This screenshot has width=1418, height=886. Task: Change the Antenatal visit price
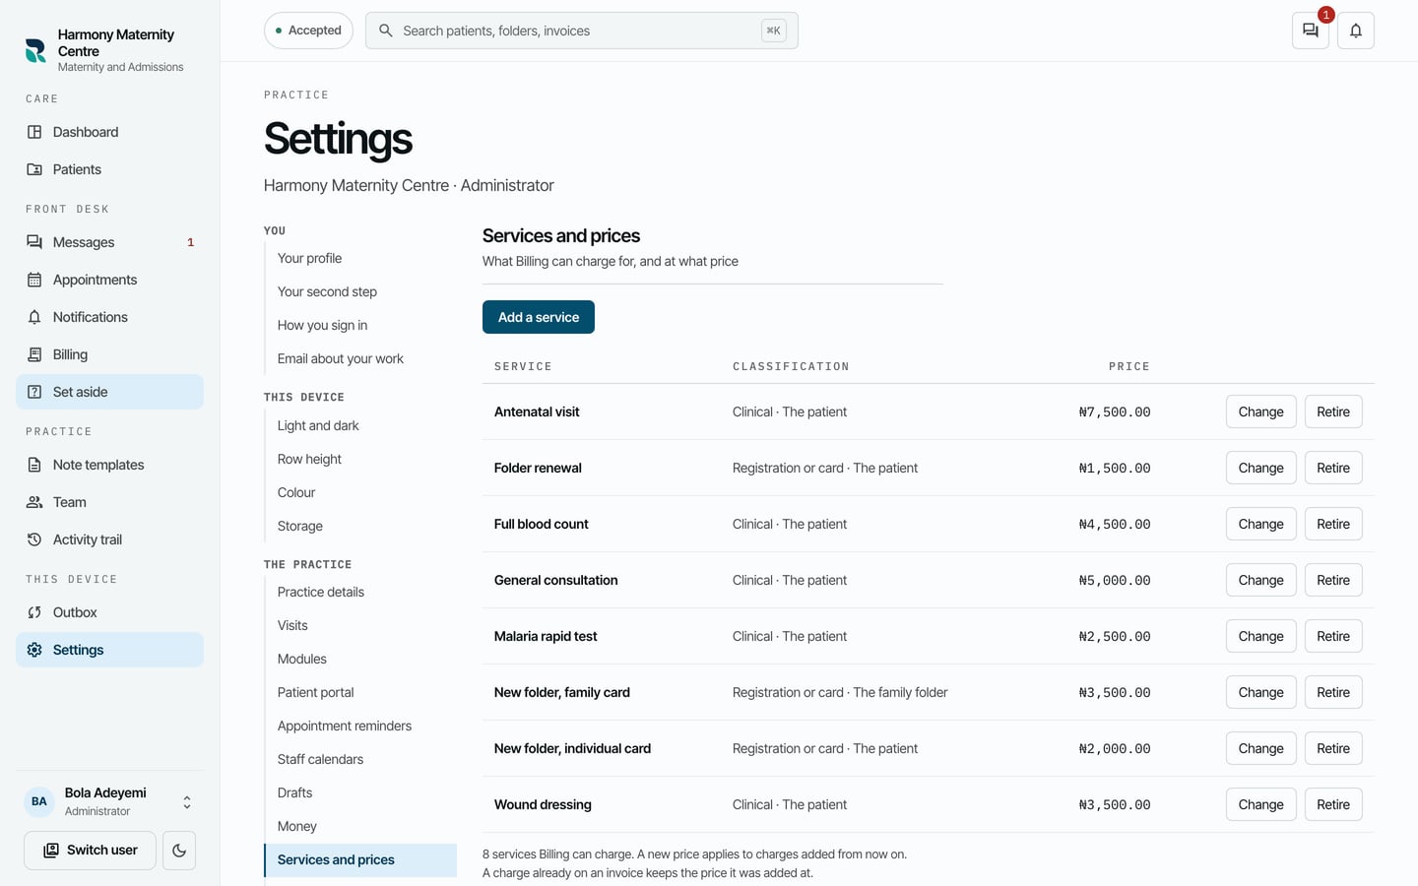(1260, 411)
